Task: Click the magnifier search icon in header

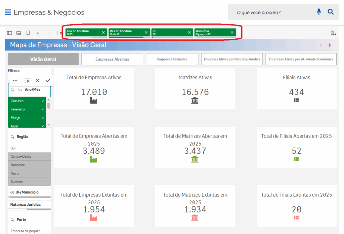Action: [331, 12]
